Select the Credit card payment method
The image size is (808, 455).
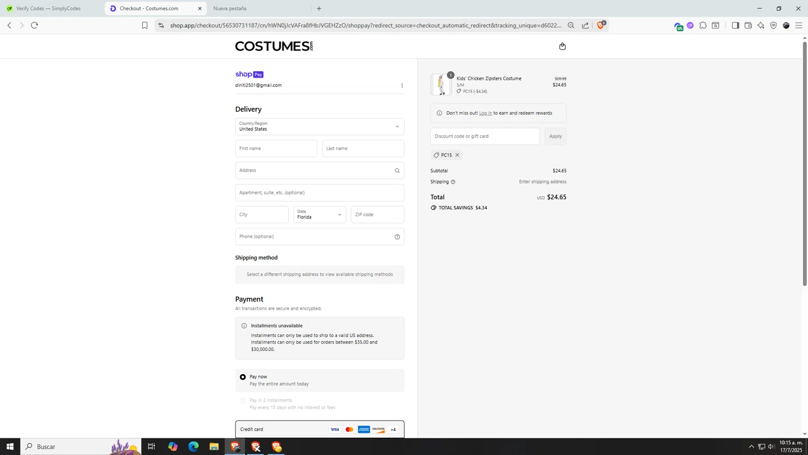tap(319, 430)
